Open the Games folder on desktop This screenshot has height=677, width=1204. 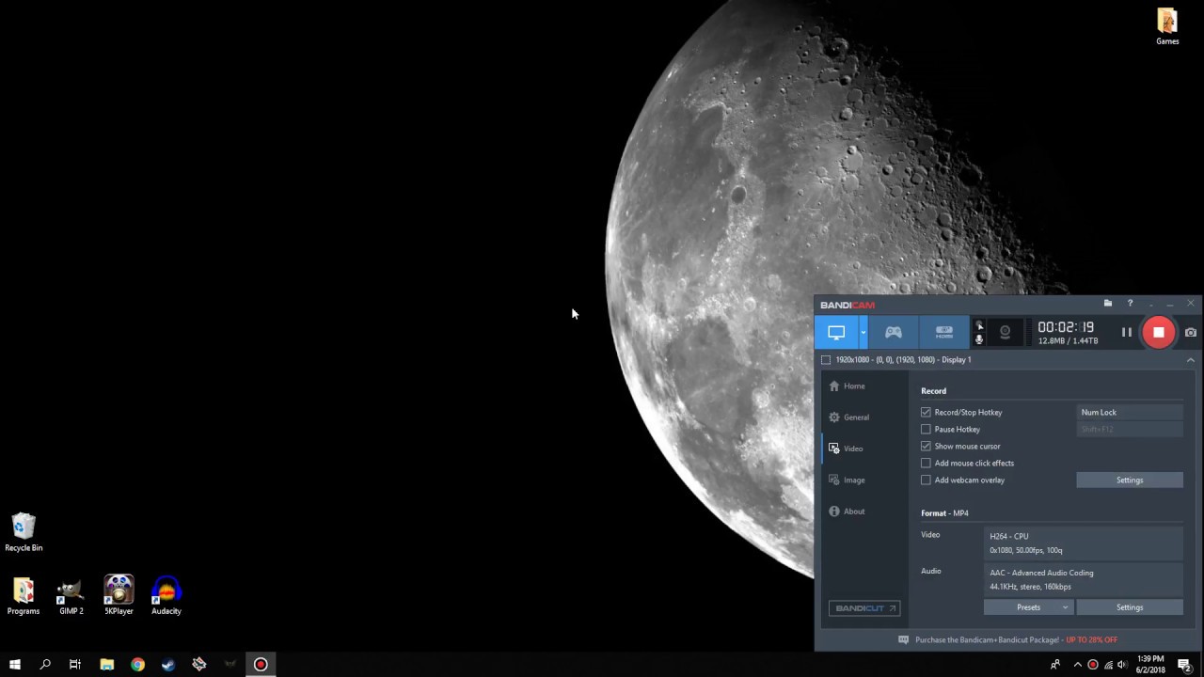point(1167,26)
